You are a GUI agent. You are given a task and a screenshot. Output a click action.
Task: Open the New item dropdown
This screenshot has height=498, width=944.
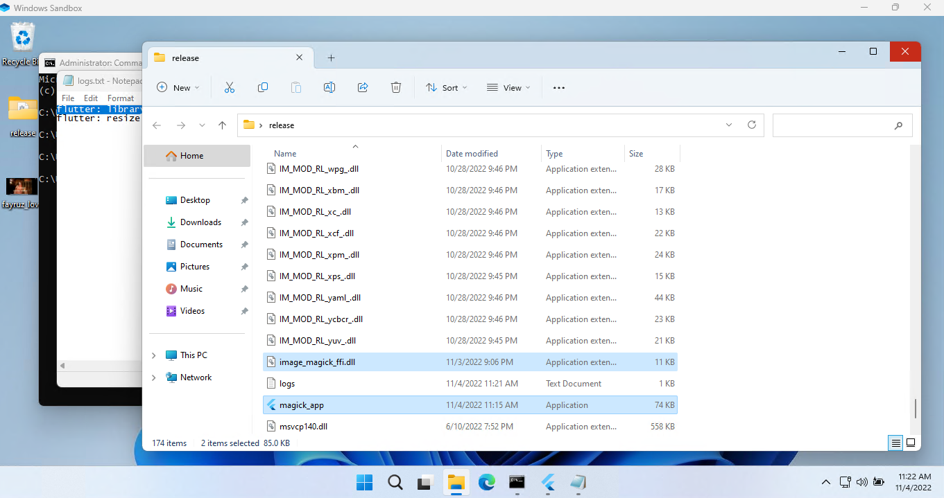click(178, 87)
